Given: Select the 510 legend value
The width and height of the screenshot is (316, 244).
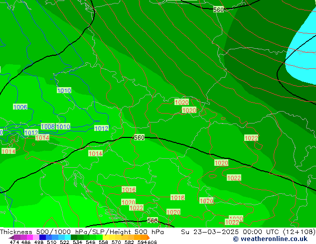Looking at the screenshot, I should [52, 242].
